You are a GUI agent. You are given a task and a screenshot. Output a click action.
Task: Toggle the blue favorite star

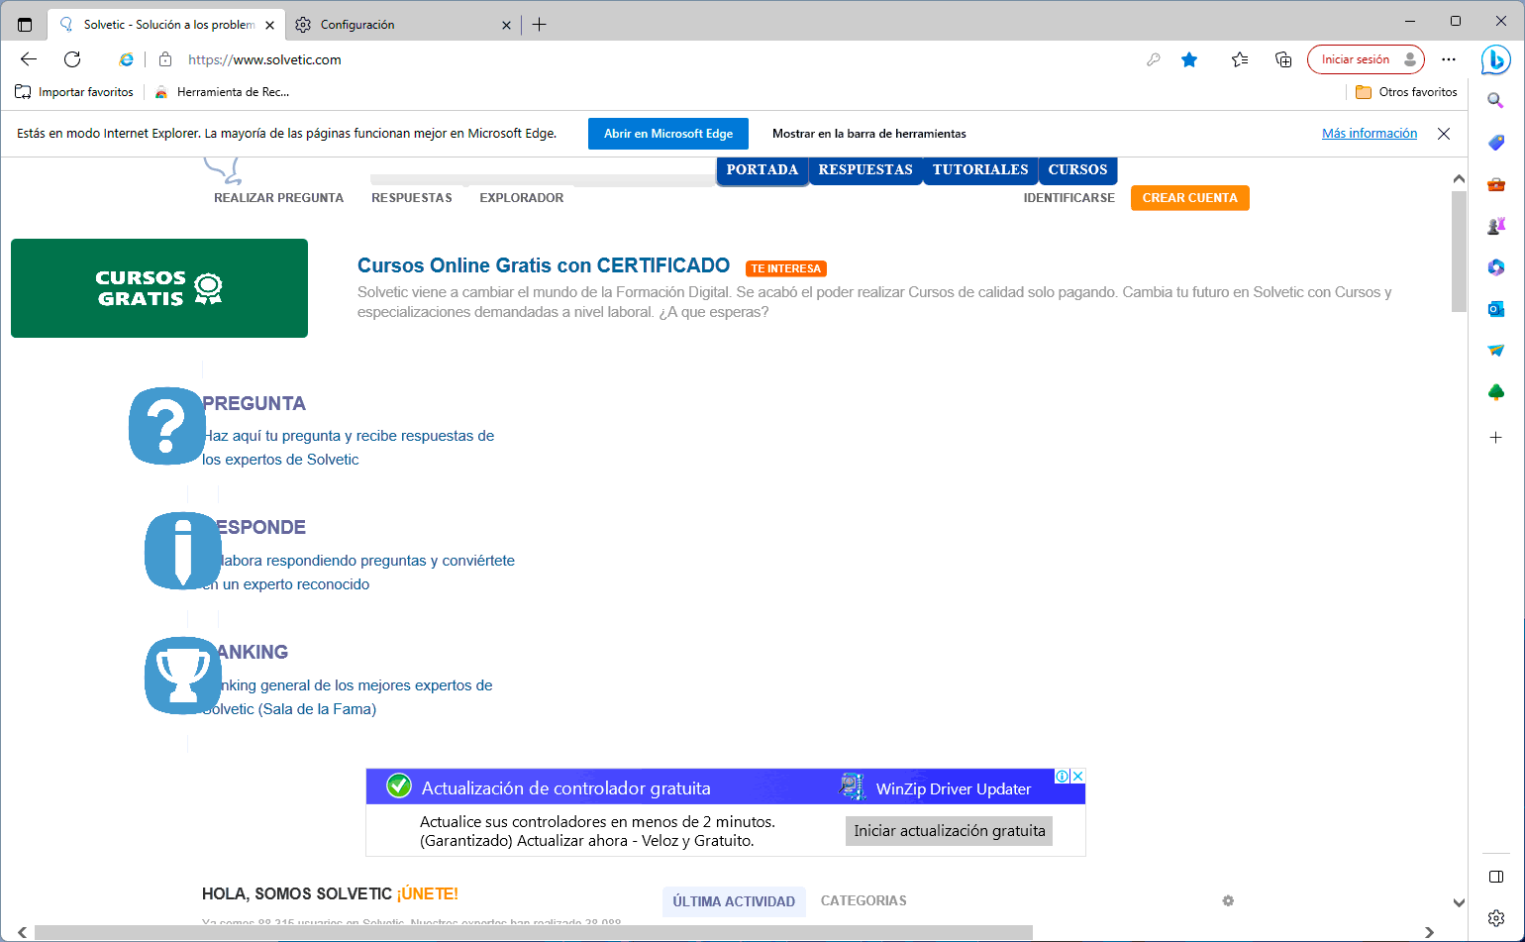(1189, 59)
